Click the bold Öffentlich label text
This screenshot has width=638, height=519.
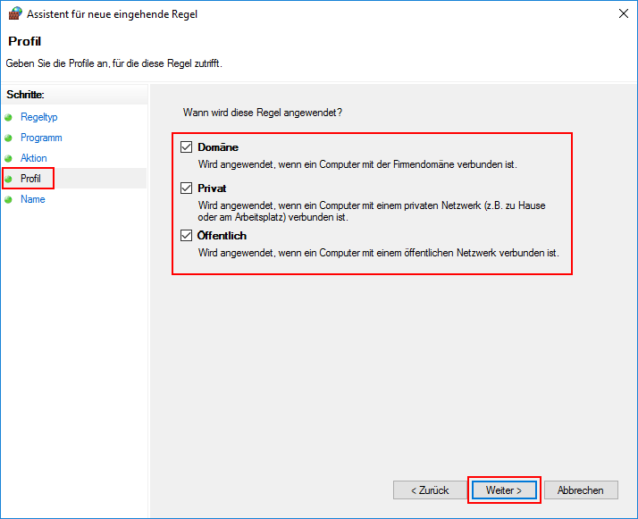click(x=222, y=236)
